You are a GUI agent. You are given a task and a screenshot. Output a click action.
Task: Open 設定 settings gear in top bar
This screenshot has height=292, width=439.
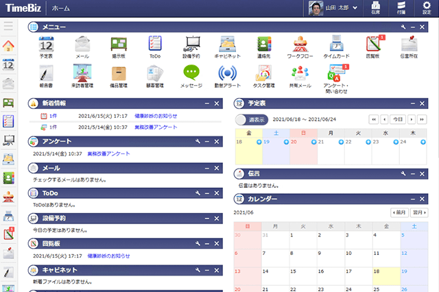pos(426,8)
